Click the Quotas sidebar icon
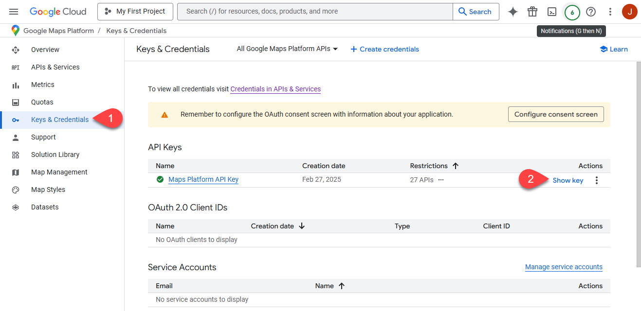641x311 pixels. click(16, 103)
